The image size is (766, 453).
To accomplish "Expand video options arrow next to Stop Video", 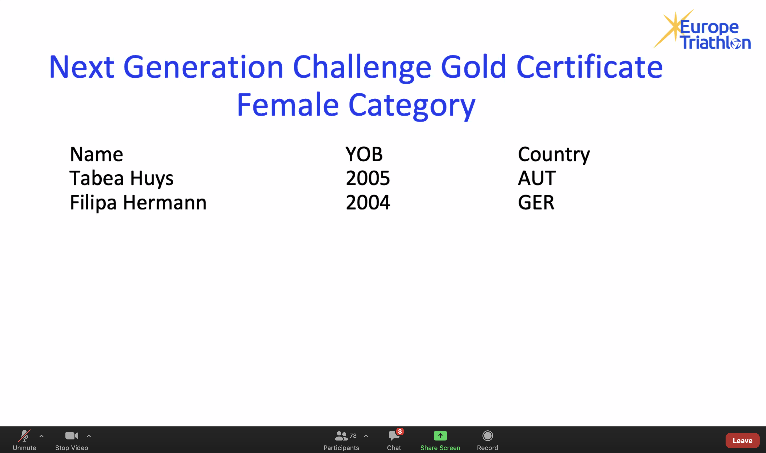I will [89, 436].
